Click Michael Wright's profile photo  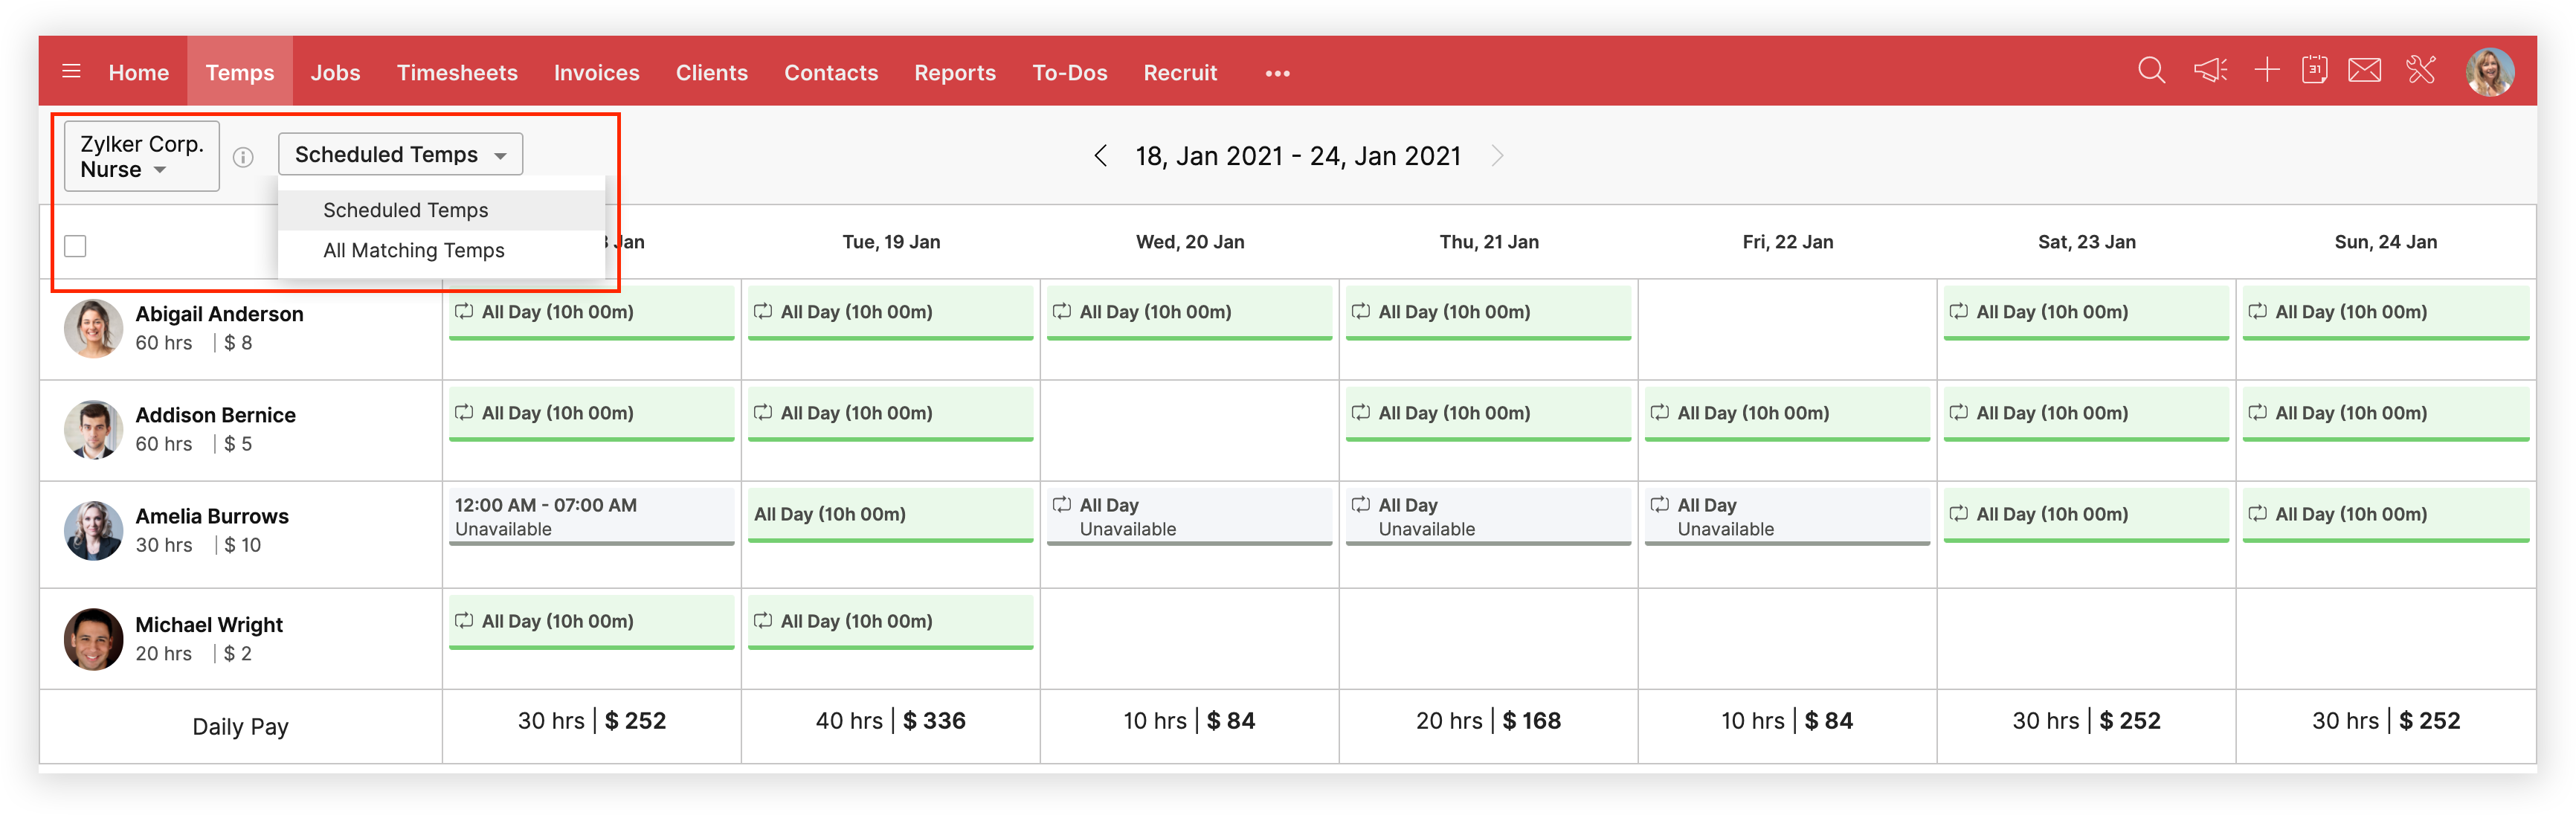coord(93,639)
